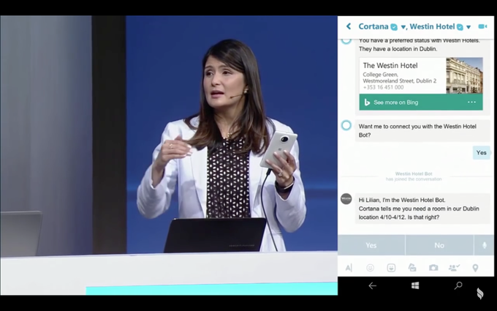This screenshot has width=497, height=311.
Task: Click the Cortana name in header
Action: [373, 26]
